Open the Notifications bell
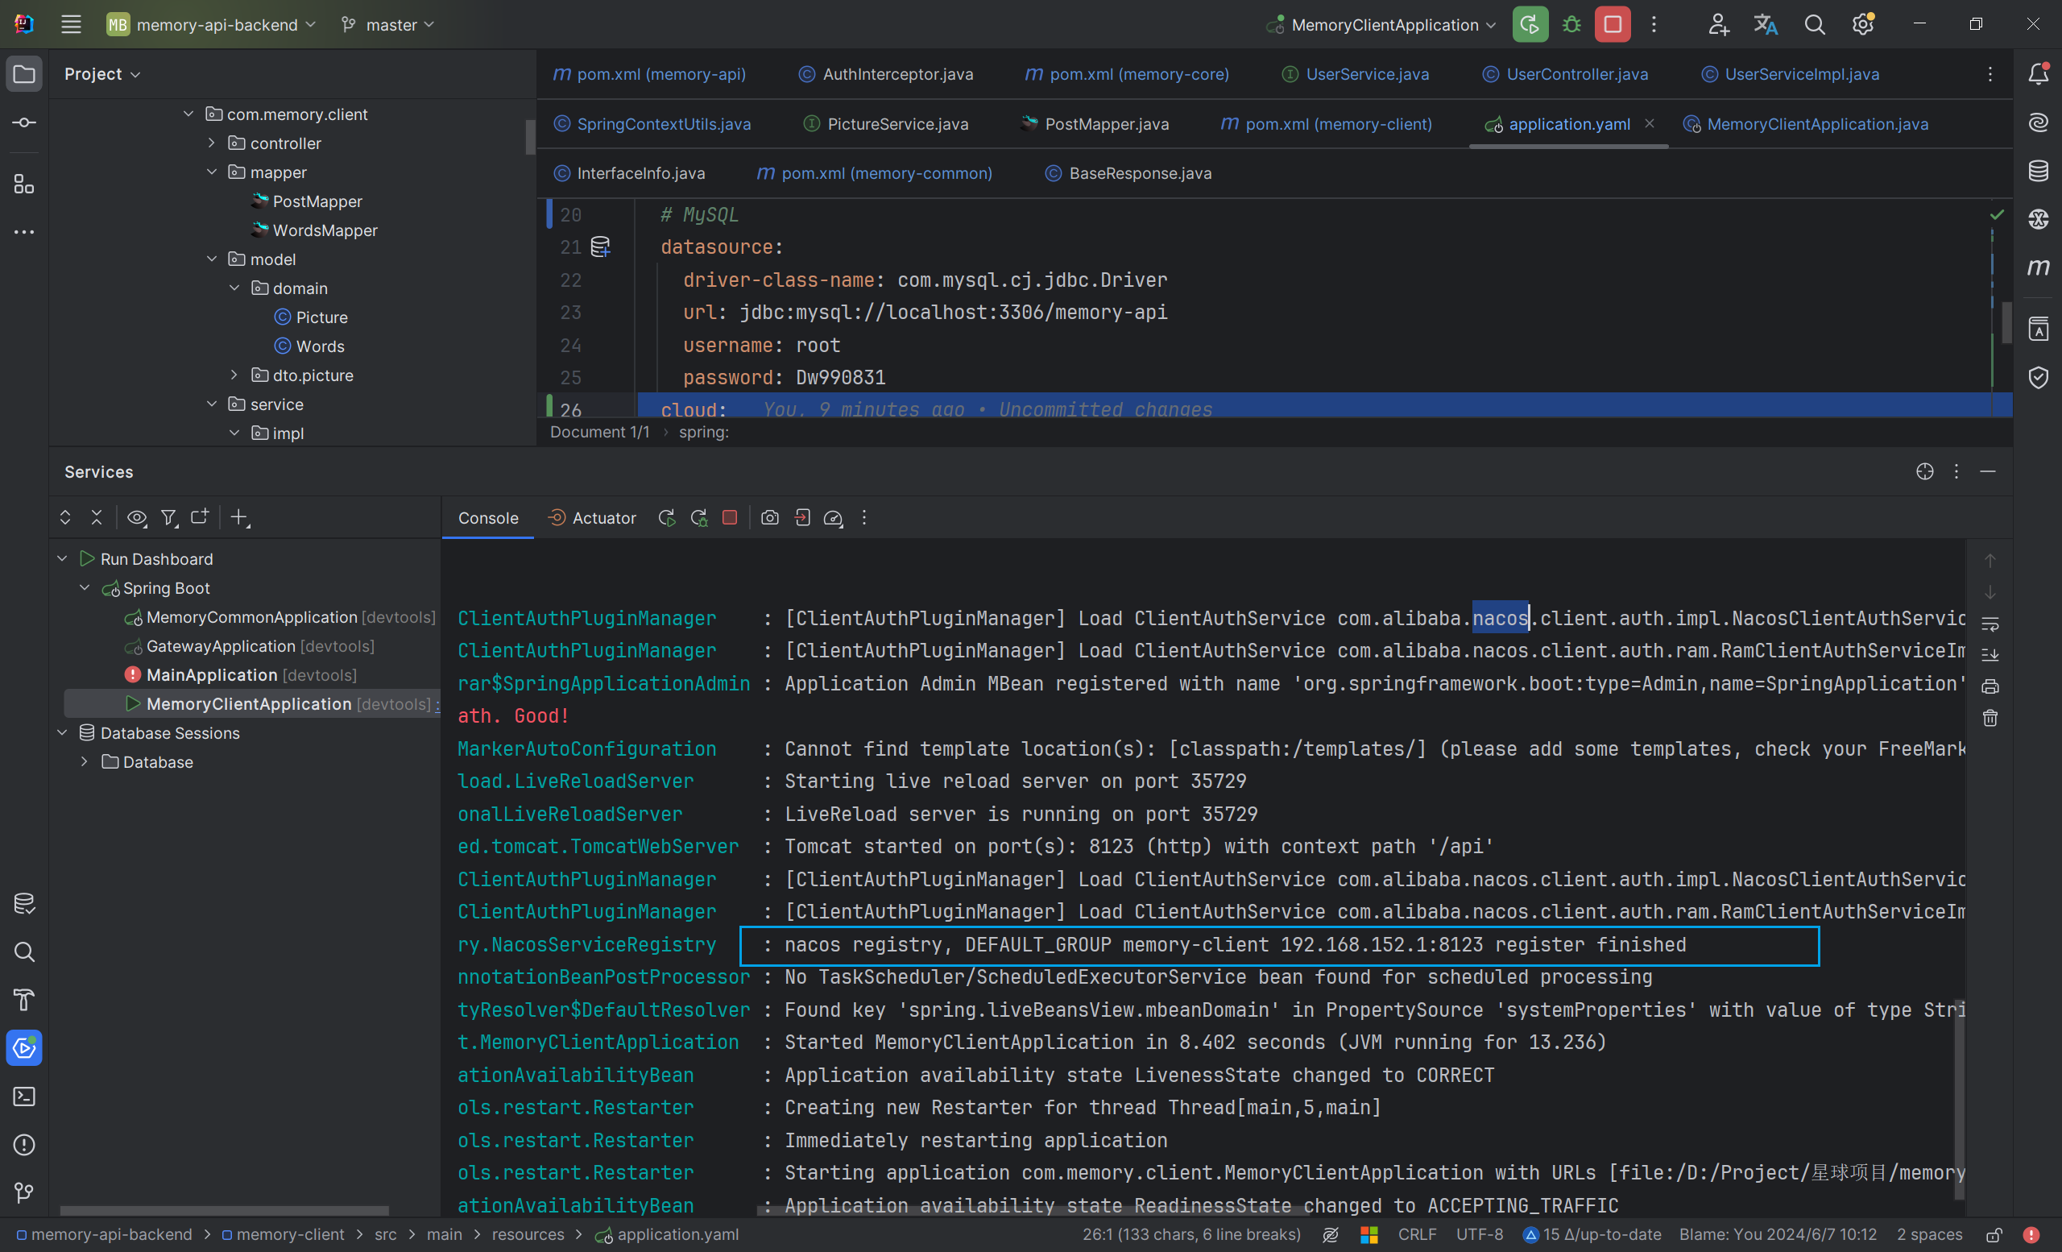Screen dimensions: 2062x1252 pos(2039,73)
